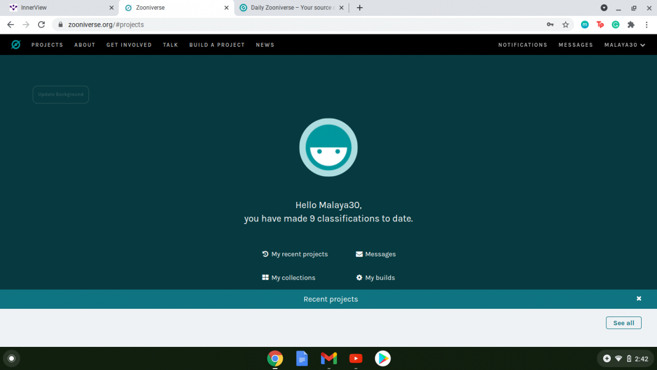The image size is (657, 370).
Task: Click the Recent projects header text
Action: click(x=331, y=299)
